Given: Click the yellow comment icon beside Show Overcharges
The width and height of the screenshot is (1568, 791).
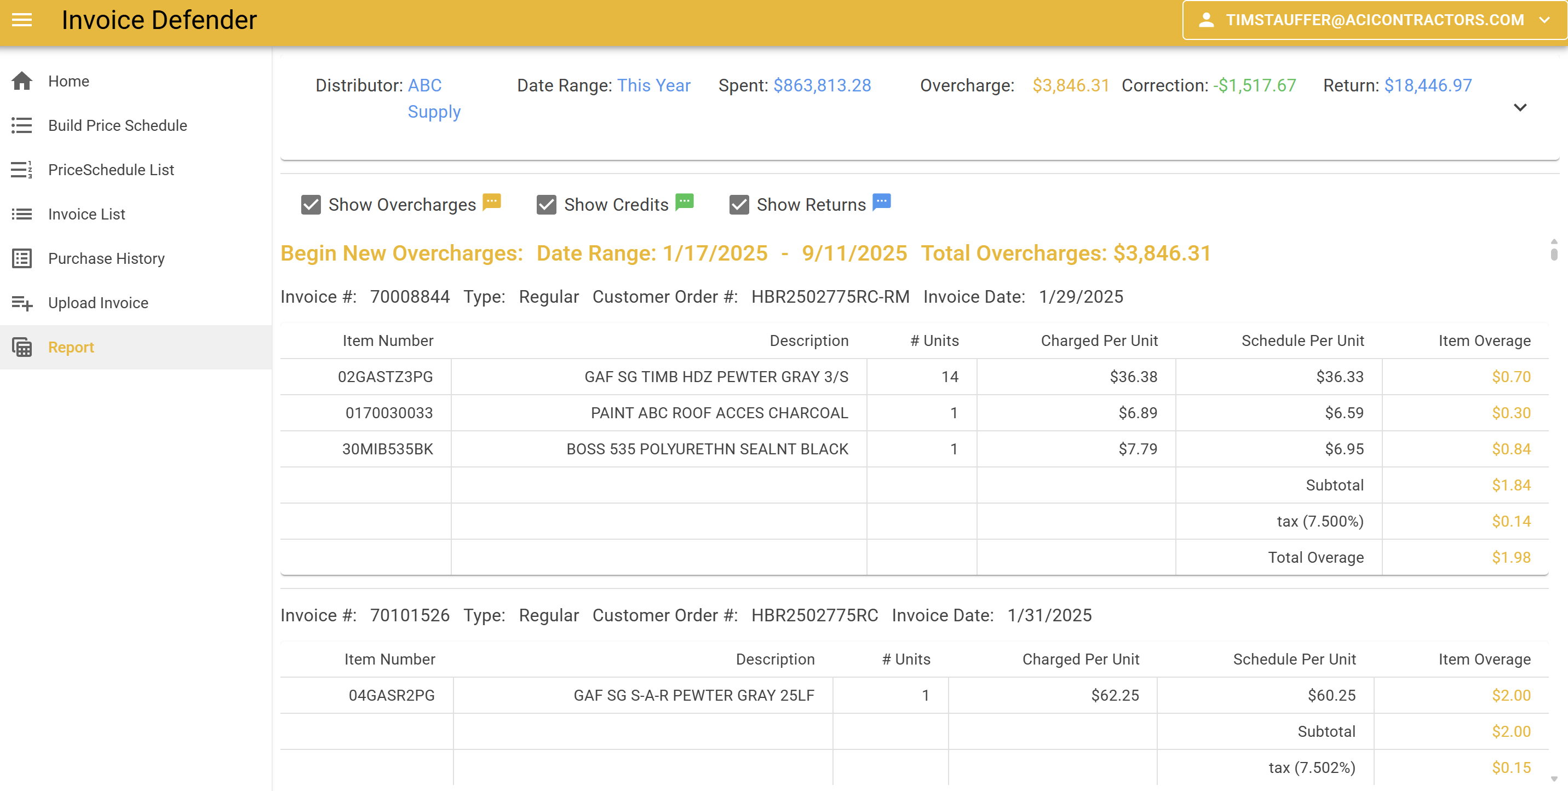Looking at the screenshot, I should 492,201.
